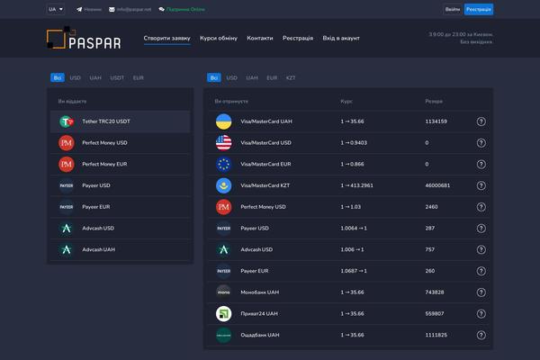The width and height of the screenshot is (540, 360).
Task: Filter give currencies by USDT
Action: point(117,78)
